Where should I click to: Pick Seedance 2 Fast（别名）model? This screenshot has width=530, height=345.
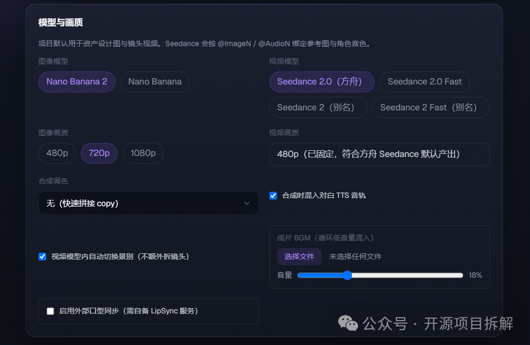click(x=431, y=107)
